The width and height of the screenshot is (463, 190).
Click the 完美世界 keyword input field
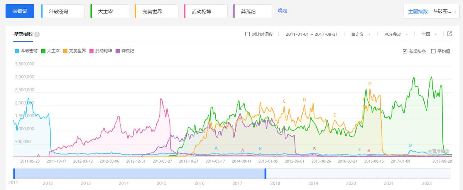(x=156, y=11)
